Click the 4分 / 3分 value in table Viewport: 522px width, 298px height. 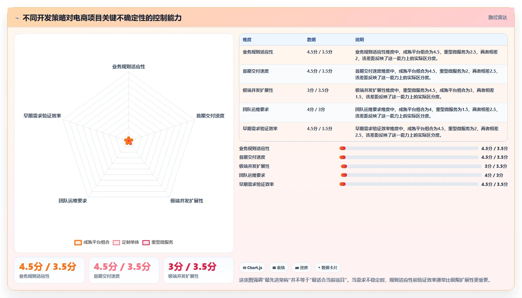tap(316, 110)
